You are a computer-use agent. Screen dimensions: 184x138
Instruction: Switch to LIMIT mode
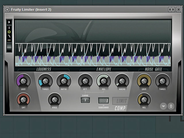[x=121, y=101]
